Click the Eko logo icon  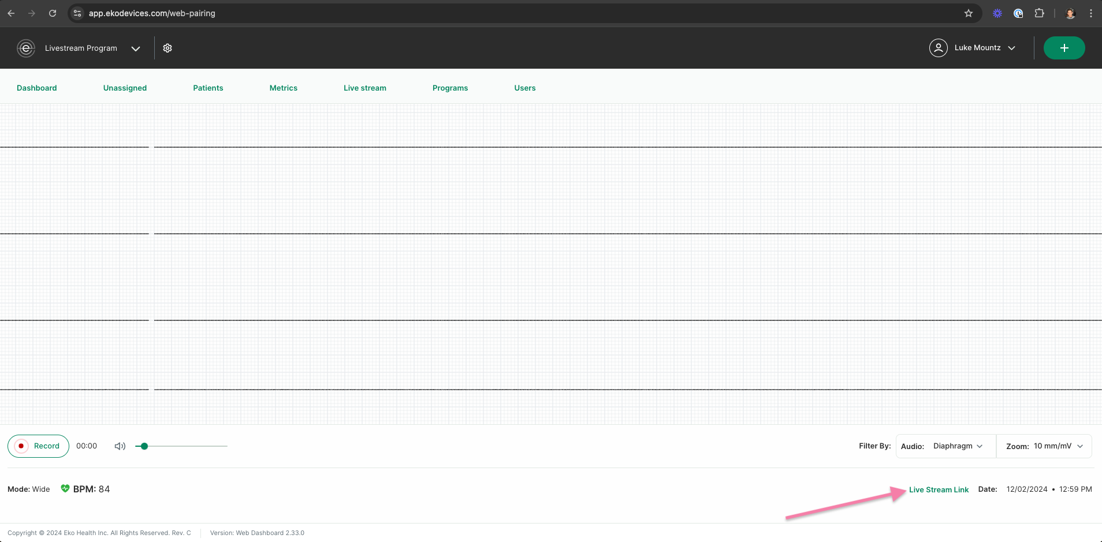click(x=26, y=48)
